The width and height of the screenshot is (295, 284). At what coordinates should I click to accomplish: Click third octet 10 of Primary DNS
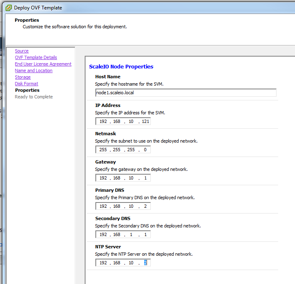coord(131,206)
